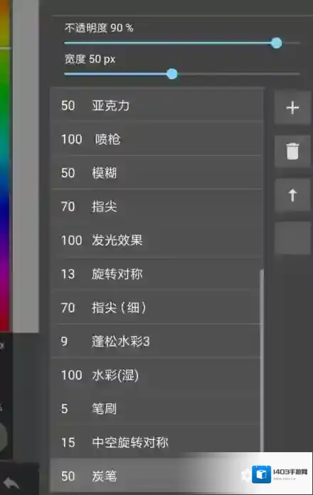
Task: Select the 亚克力 brush
Action: 156,105
